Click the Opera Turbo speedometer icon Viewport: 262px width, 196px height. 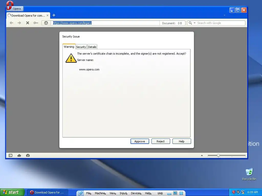(28, 155)
